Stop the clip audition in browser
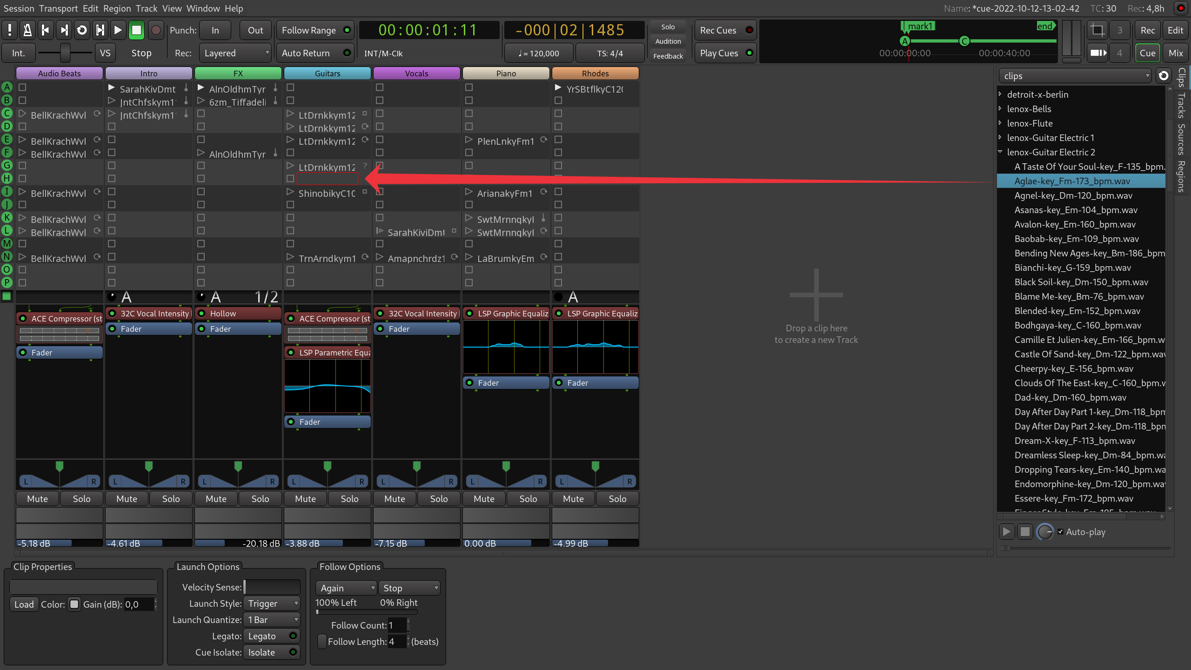The width and height of the screenshot is (1191, 670). [x=1025, y=532]
